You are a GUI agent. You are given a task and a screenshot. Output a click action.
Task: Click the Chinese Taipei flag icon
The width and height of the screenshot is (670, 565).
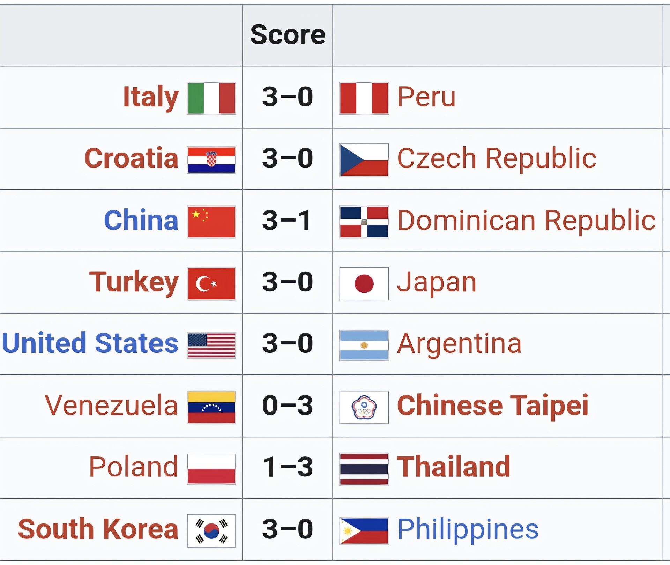(x=364, y=407)
